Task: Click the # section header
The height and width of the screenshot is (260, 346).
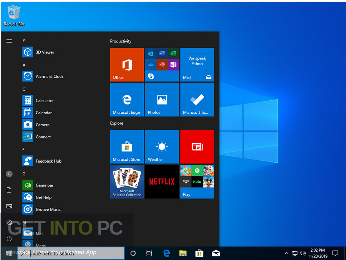Action: [x=24, y=41]
